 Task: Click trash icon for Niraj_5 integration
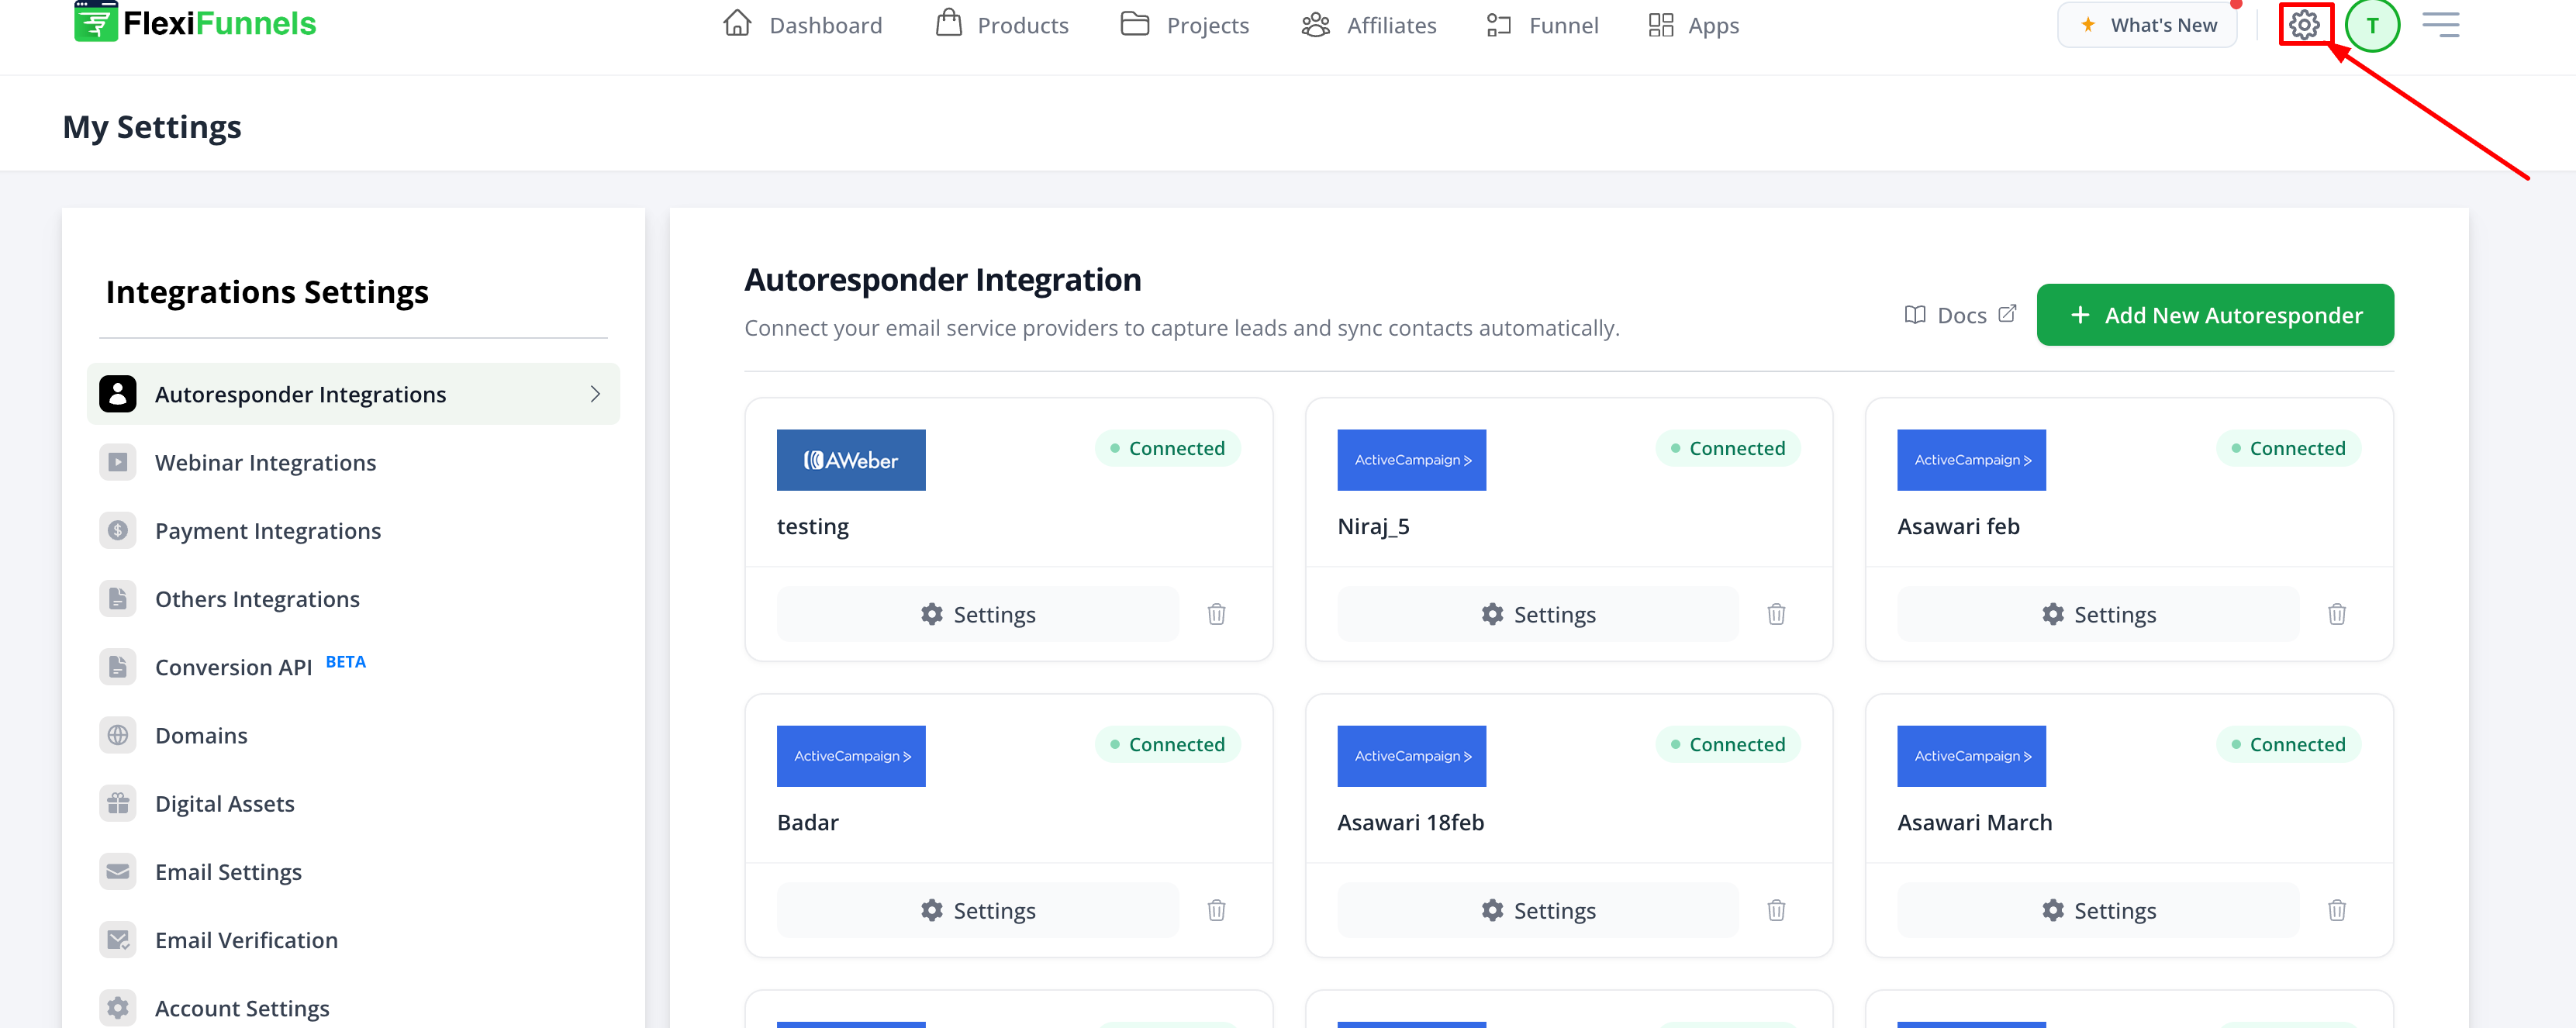(1776, 614)
